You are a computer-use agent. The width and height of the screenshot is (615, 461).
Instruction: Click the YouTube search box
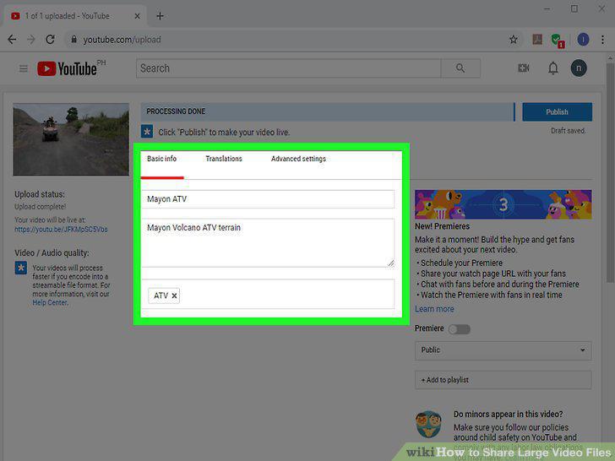pos(289,68)
